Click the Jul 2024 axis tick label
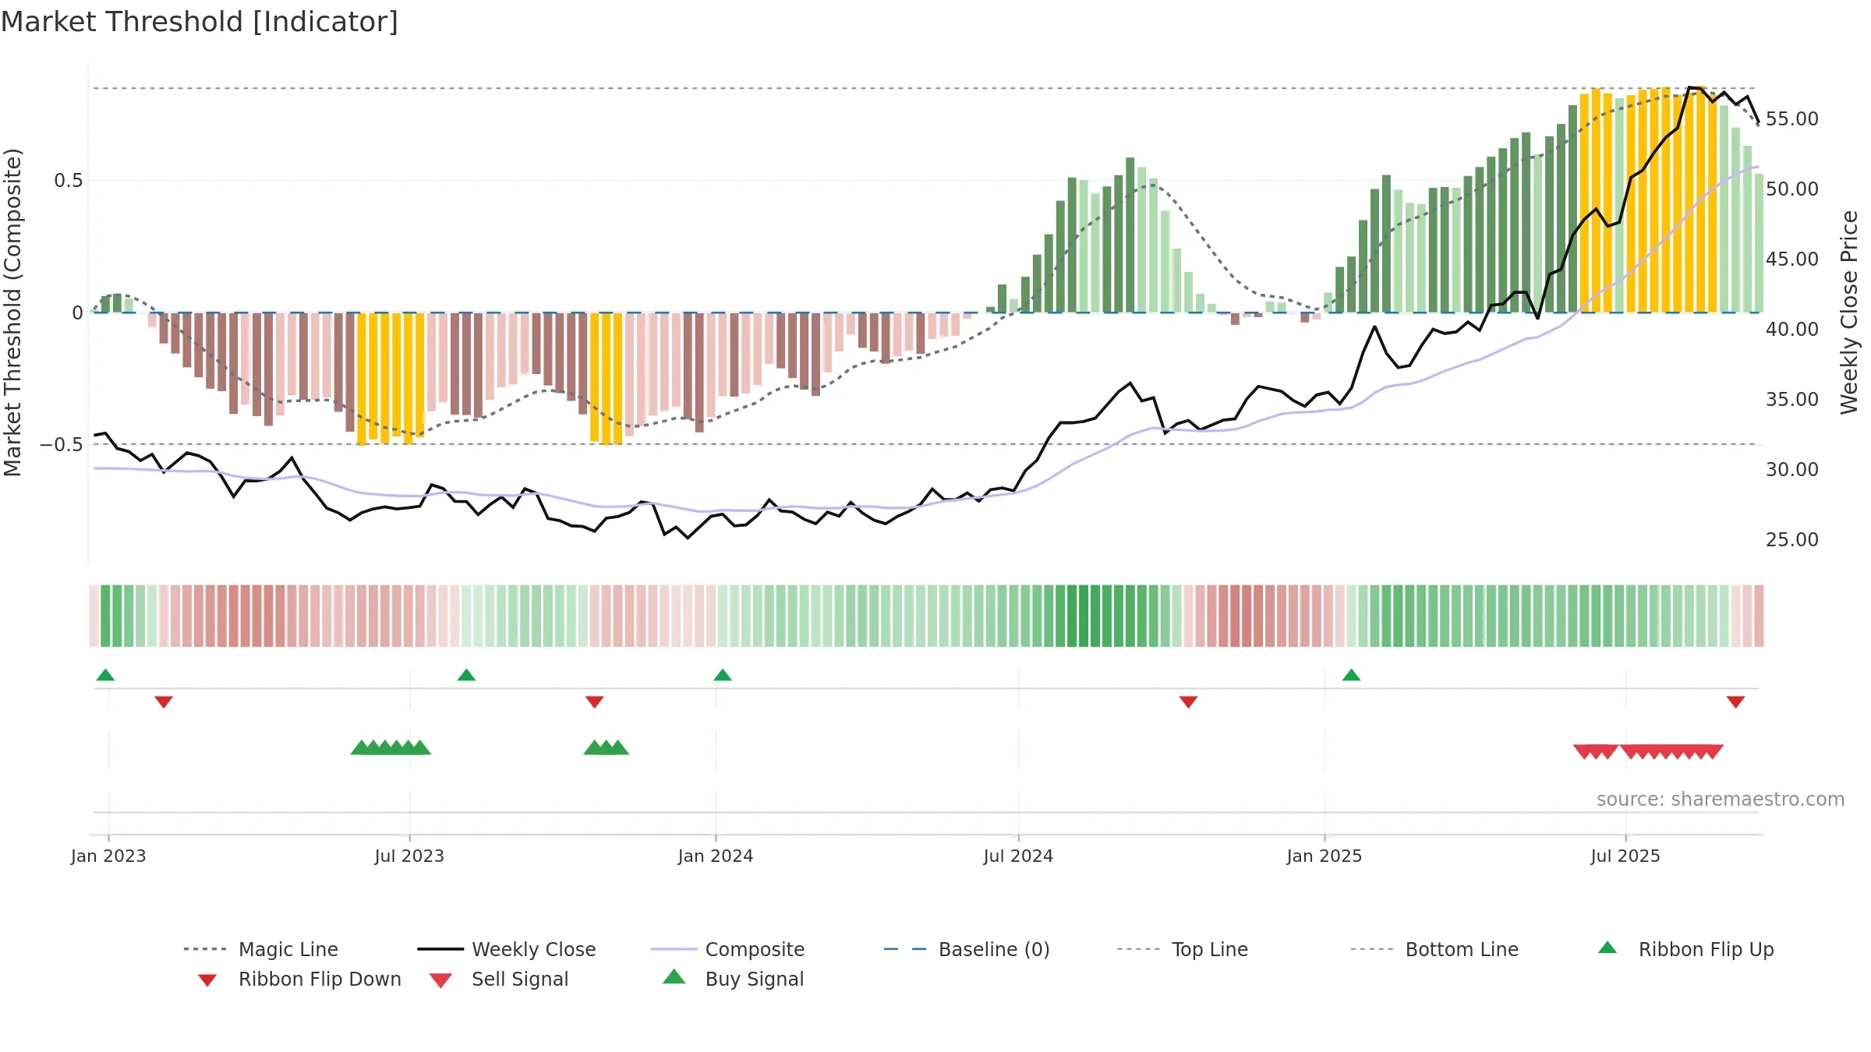Viewport: 1871px width, 1052px height. (1018, 856)
